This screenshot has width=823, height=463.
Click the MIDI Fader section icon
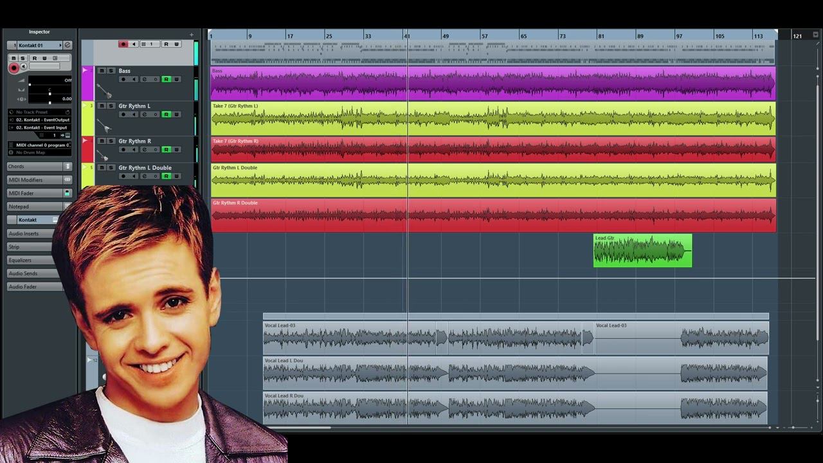click(68, 193)
